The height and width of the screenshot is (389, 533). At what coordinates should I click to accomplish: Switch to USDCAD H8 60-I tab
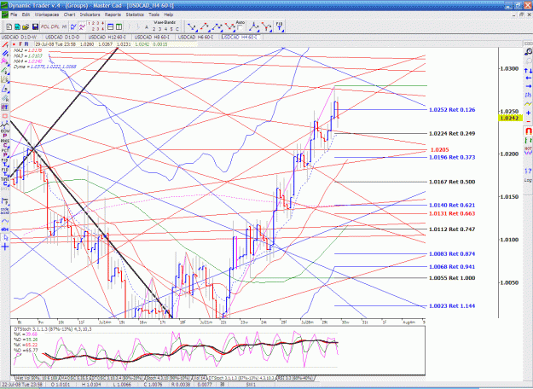pyautogui.click(x=152, y=37)
